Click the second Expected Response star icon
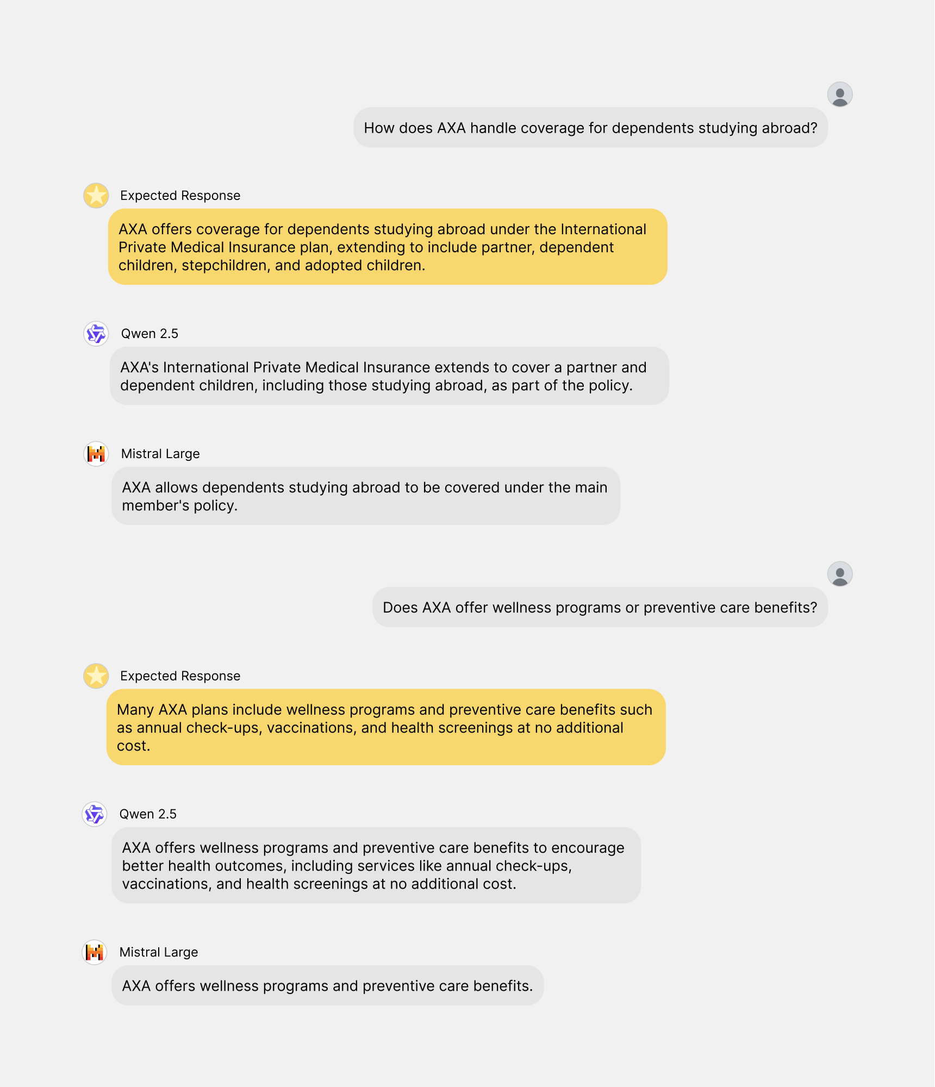Viewport: 935px width, 1087px height. (x=96, y=676)
